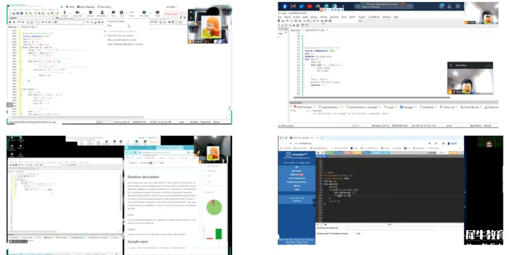
Task: Open Plugins menu in top-right Code::Blocks window
Action: click(x=362, y=17)
